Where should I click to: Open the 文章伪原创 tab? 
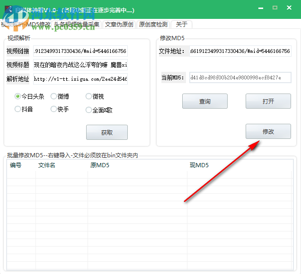(x=119, y=25)
